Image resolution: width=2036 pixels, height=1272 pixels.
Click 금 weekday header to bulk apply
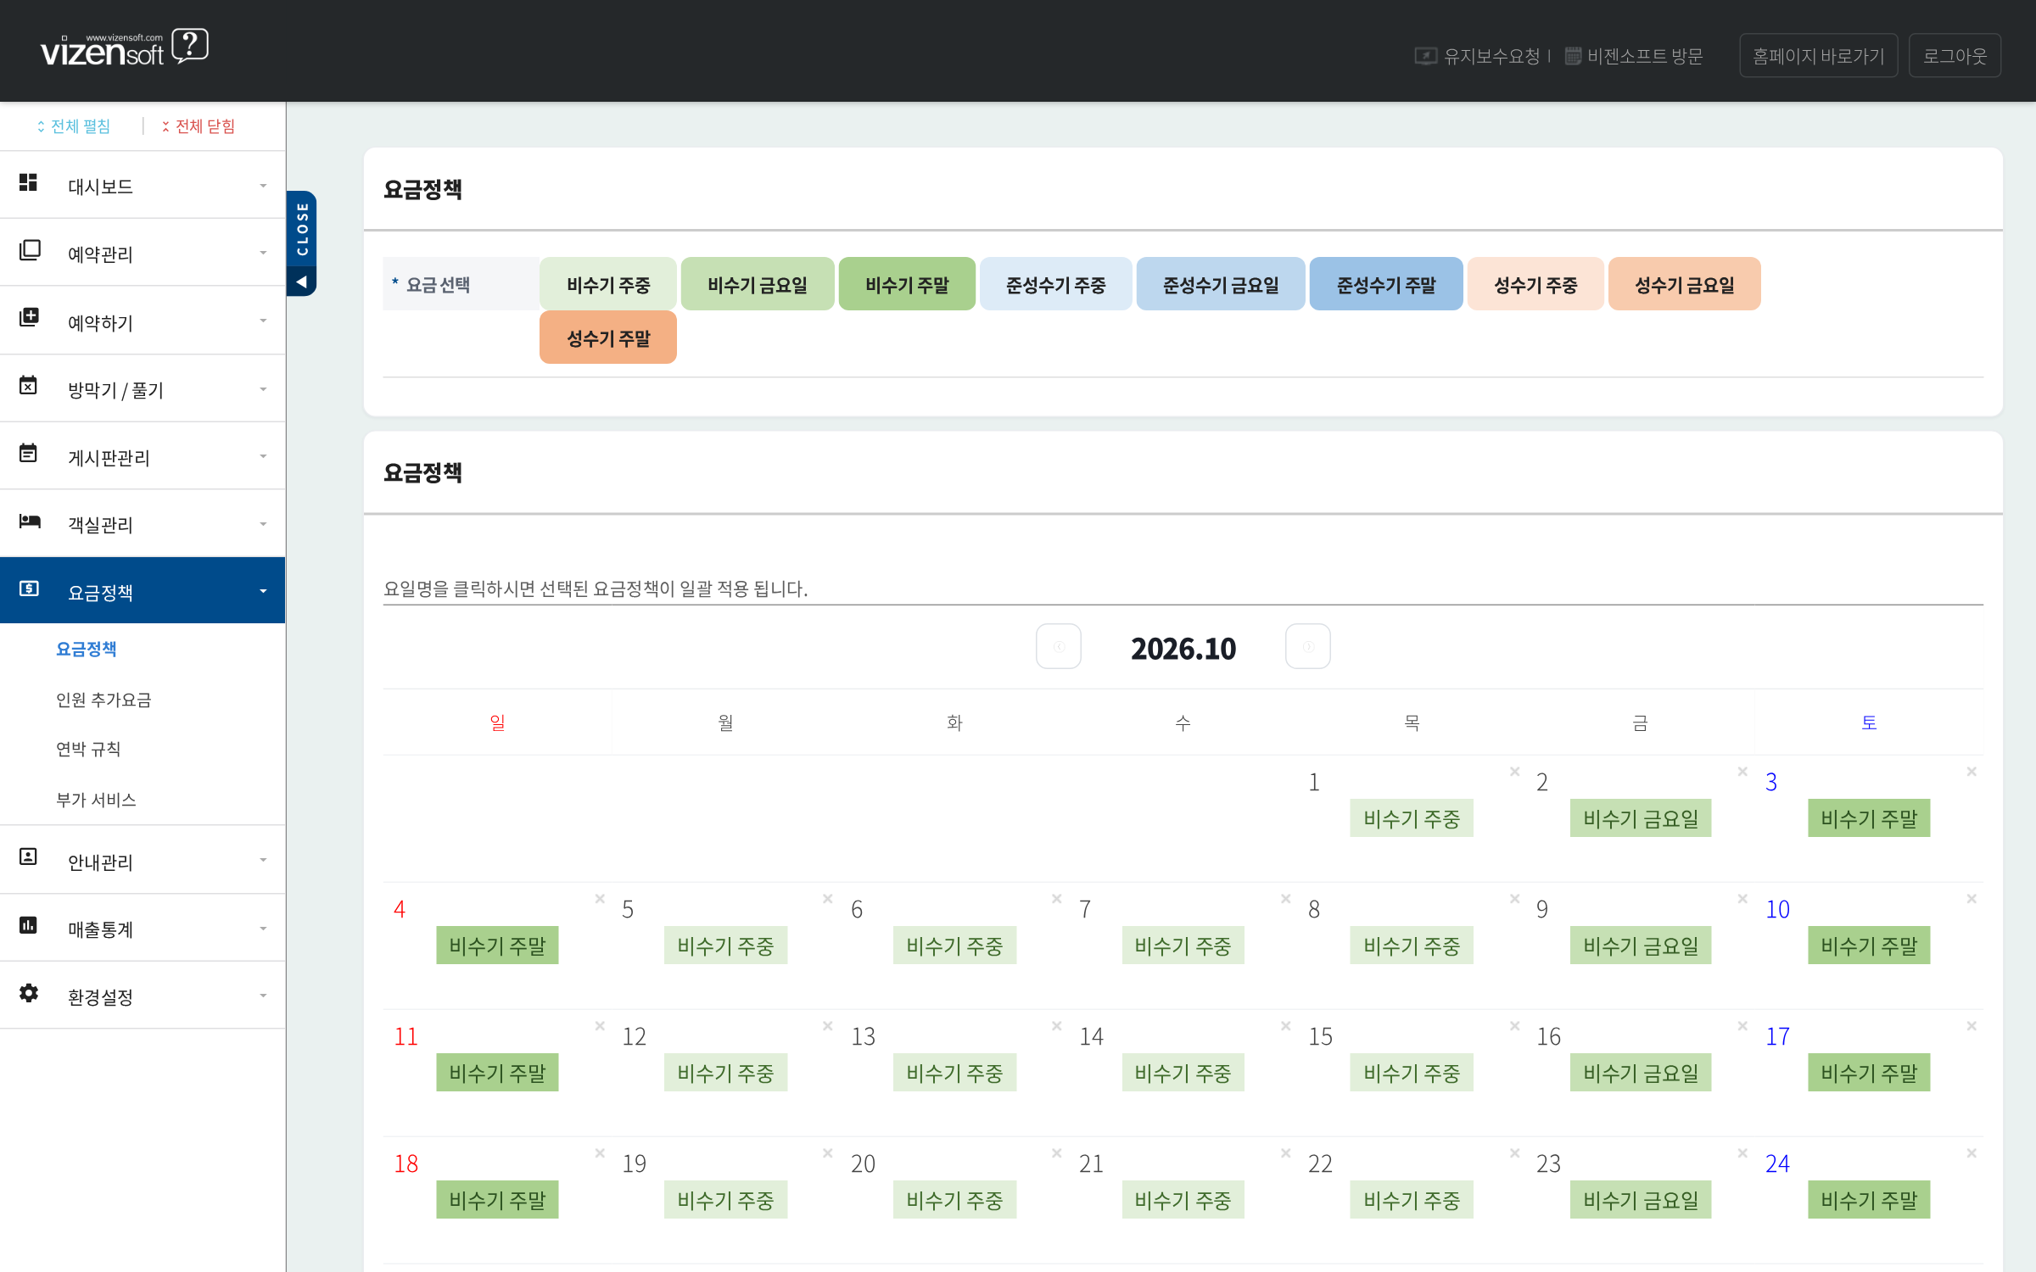[1640, 722]
